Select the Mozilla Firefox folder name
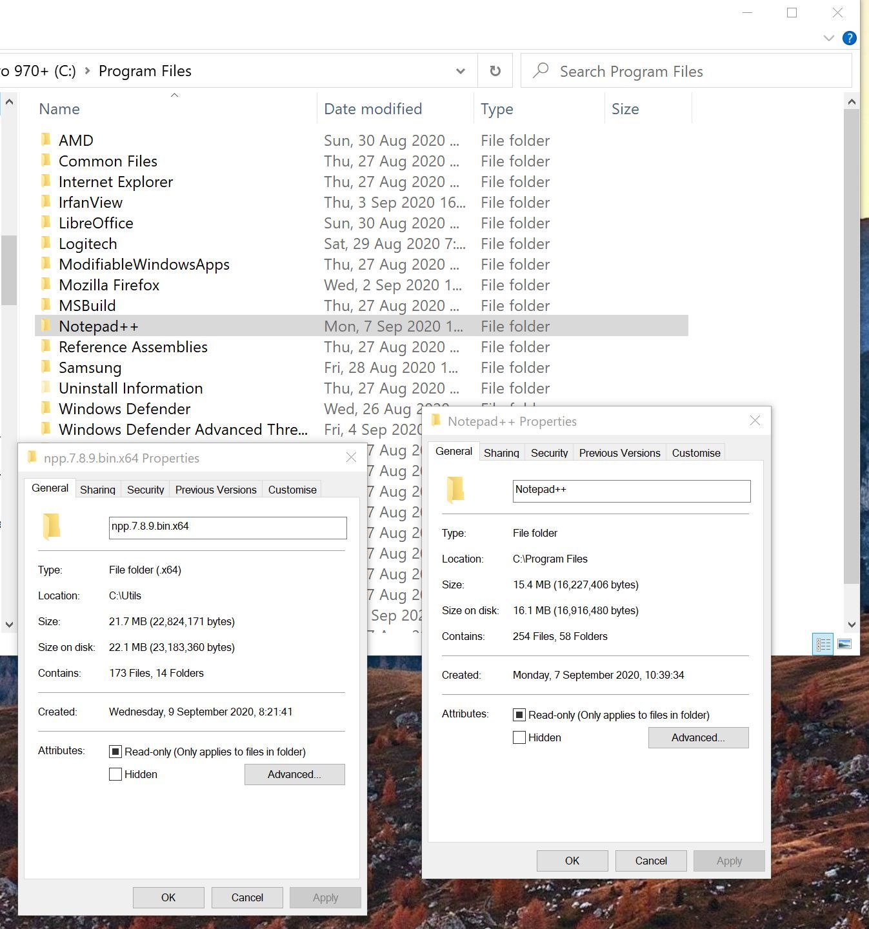869x929 pixels. coord(109,285)
